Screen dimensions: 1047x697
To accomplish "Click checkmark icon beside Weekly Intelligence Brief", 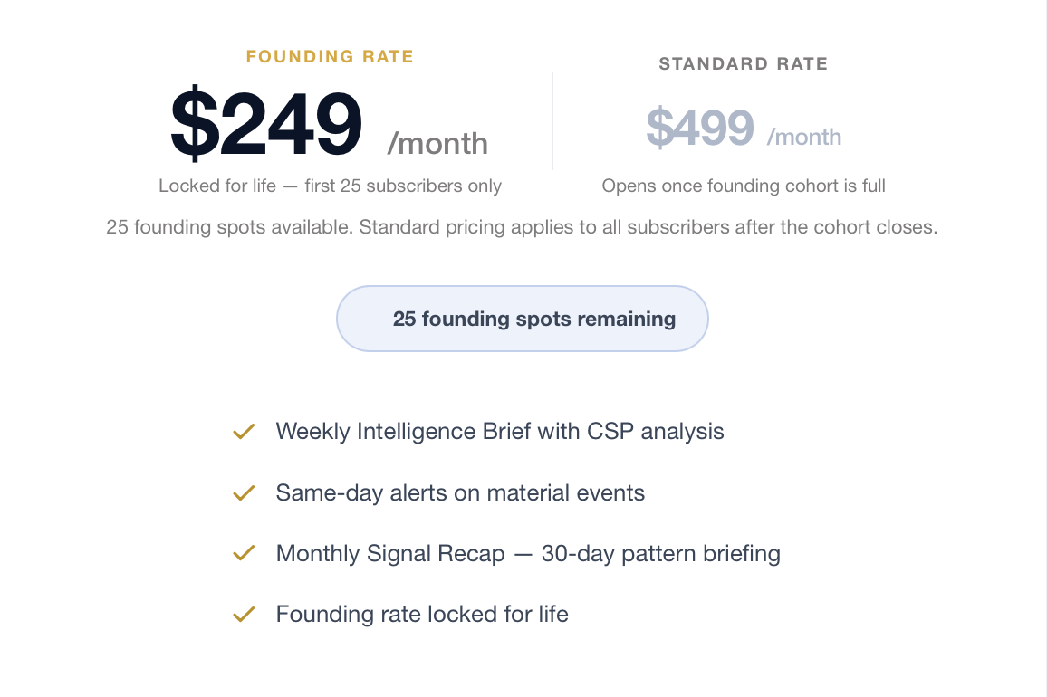I will pos(244,432).
